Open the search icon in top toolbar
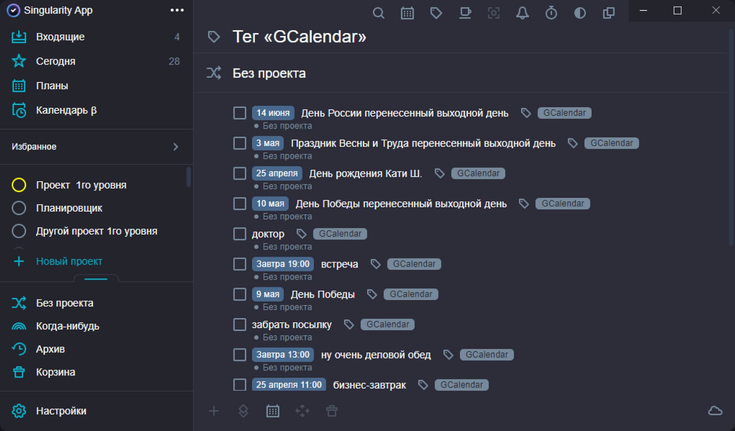Screen dimensions: 735x431 coord(378,13)
